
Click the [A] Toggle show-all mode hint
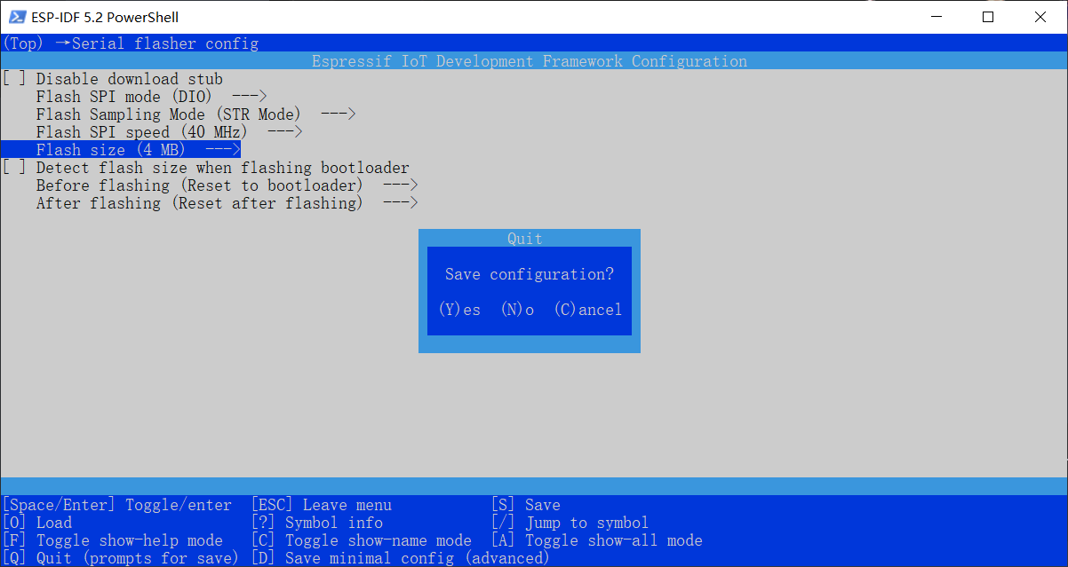pos(597,540)
